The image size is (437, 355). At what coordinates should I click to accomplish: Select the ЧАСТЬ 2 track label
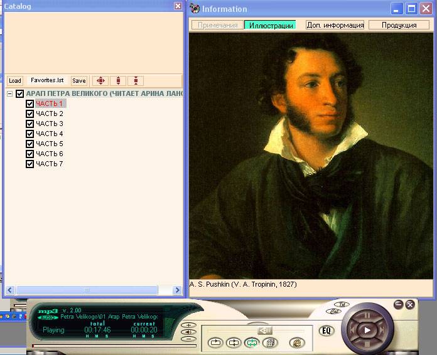(50, 114)
